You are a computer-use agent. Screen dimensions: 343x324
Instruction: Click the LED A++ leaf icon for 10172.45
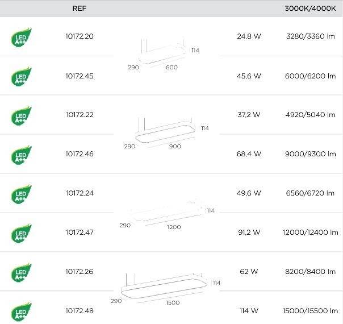(21, 77)
